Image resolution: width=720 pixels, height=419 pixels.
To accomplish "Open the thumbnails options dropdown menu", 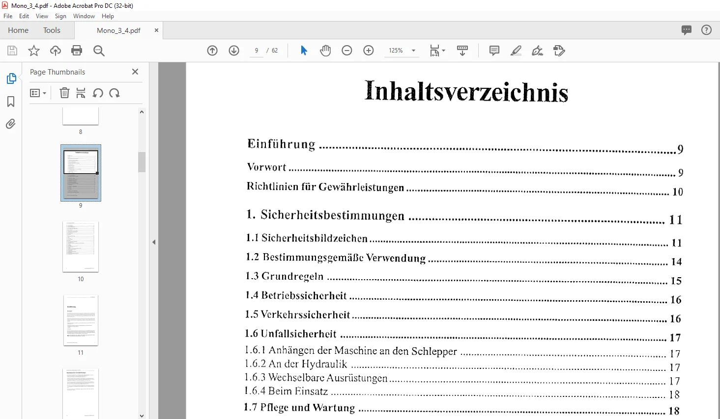I will point(38,93).
